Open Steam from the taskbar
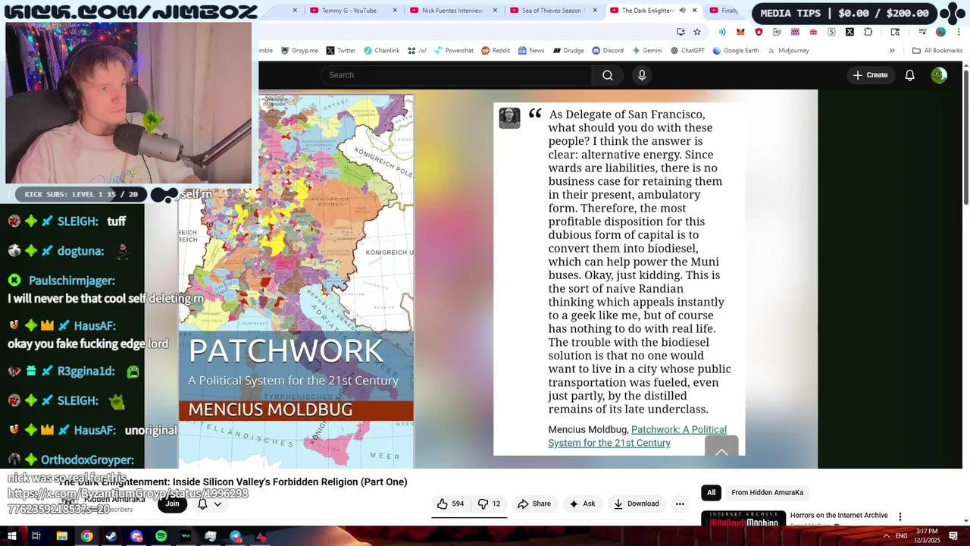Screen dimensions: 970x546 (111, 536)
